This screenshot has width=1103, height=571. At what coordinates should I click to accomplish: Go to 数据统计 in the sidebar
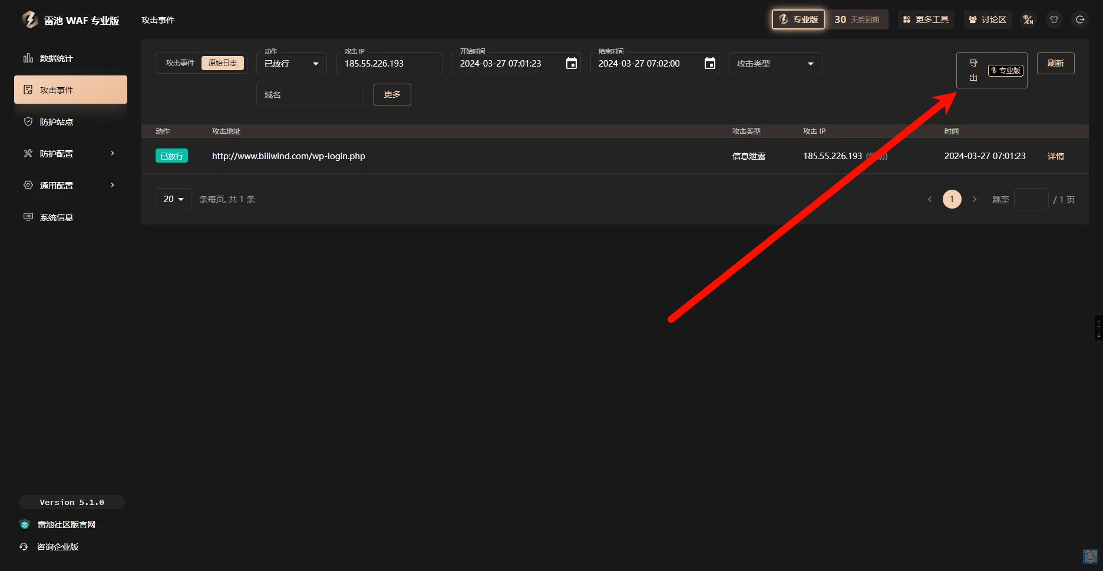[x=56, y=58]
